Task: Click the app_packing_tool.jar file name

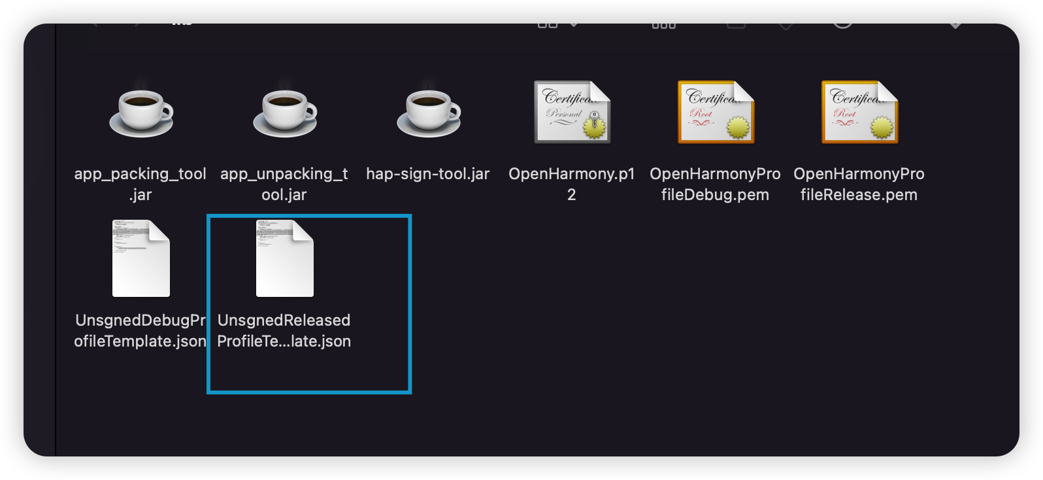Action: (x=141, y=184)
